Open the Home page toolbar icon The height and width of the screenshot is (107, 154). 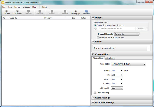point(76,11)
